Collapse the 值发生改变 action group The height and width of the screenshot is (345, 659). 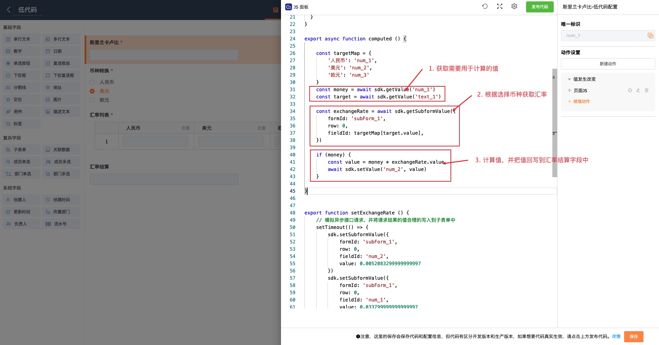coord(569,79)
